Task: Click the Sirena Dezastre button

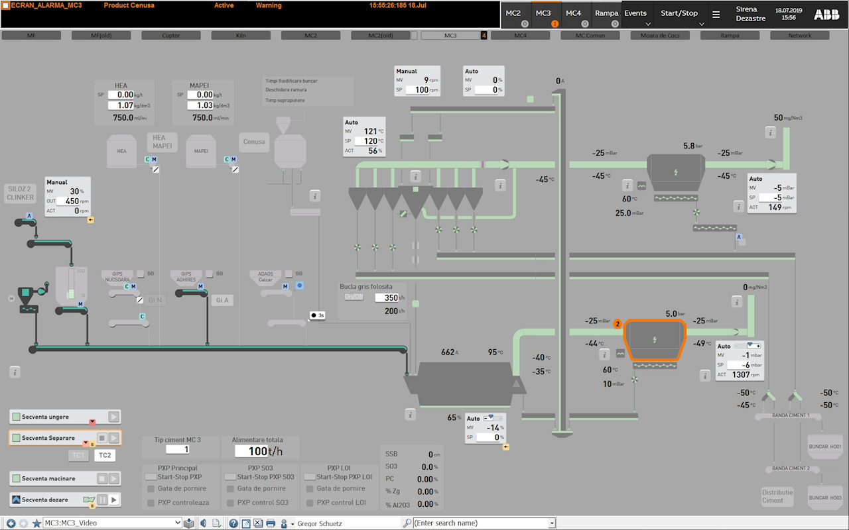Action: (x=750, y=14)
